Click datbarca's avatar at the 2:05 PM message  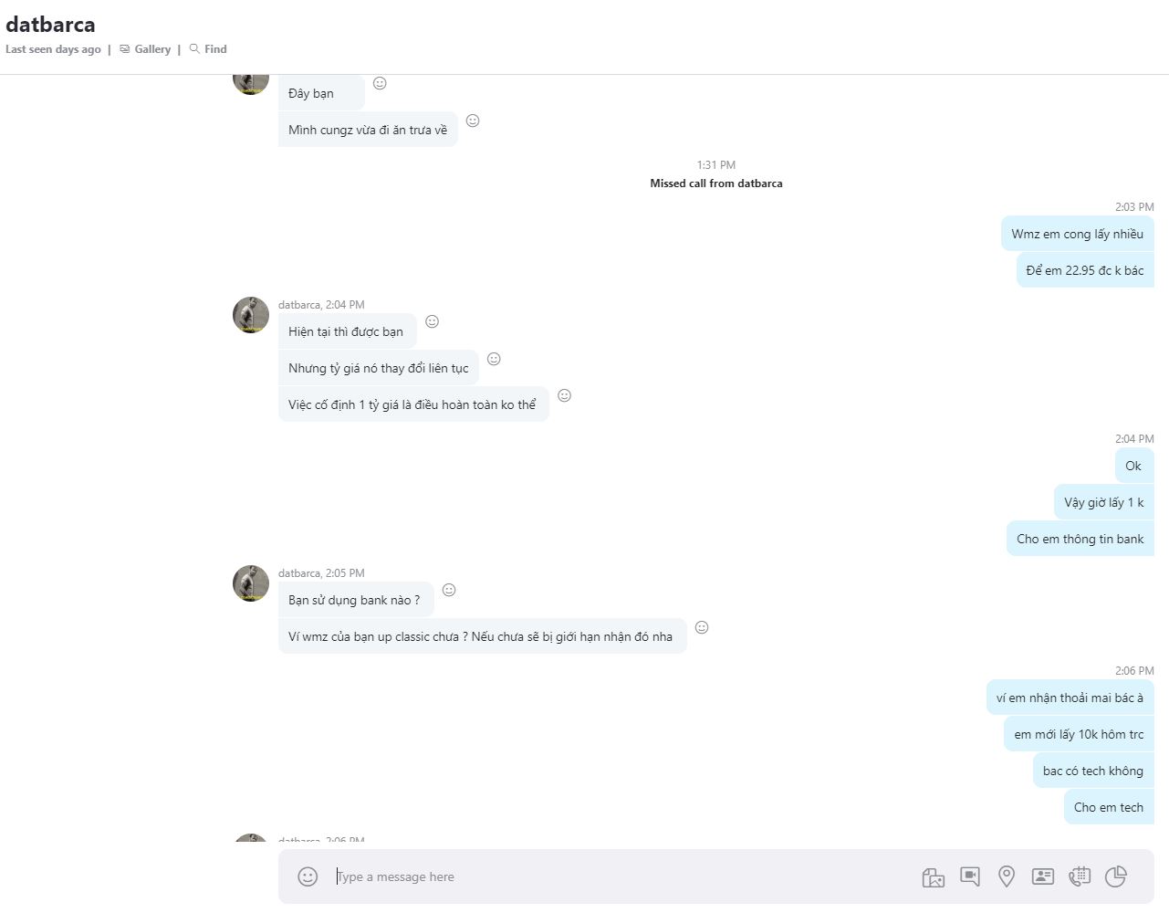251,583
